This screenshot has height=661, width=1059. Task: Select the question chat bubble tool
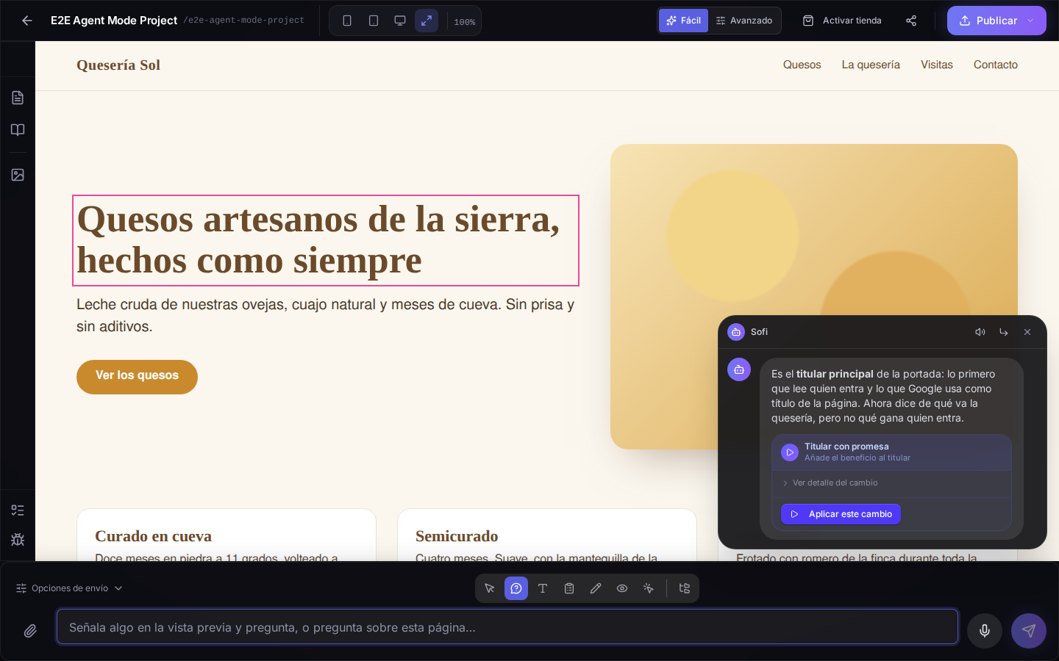pyautogui.click(x=516, y=588)
